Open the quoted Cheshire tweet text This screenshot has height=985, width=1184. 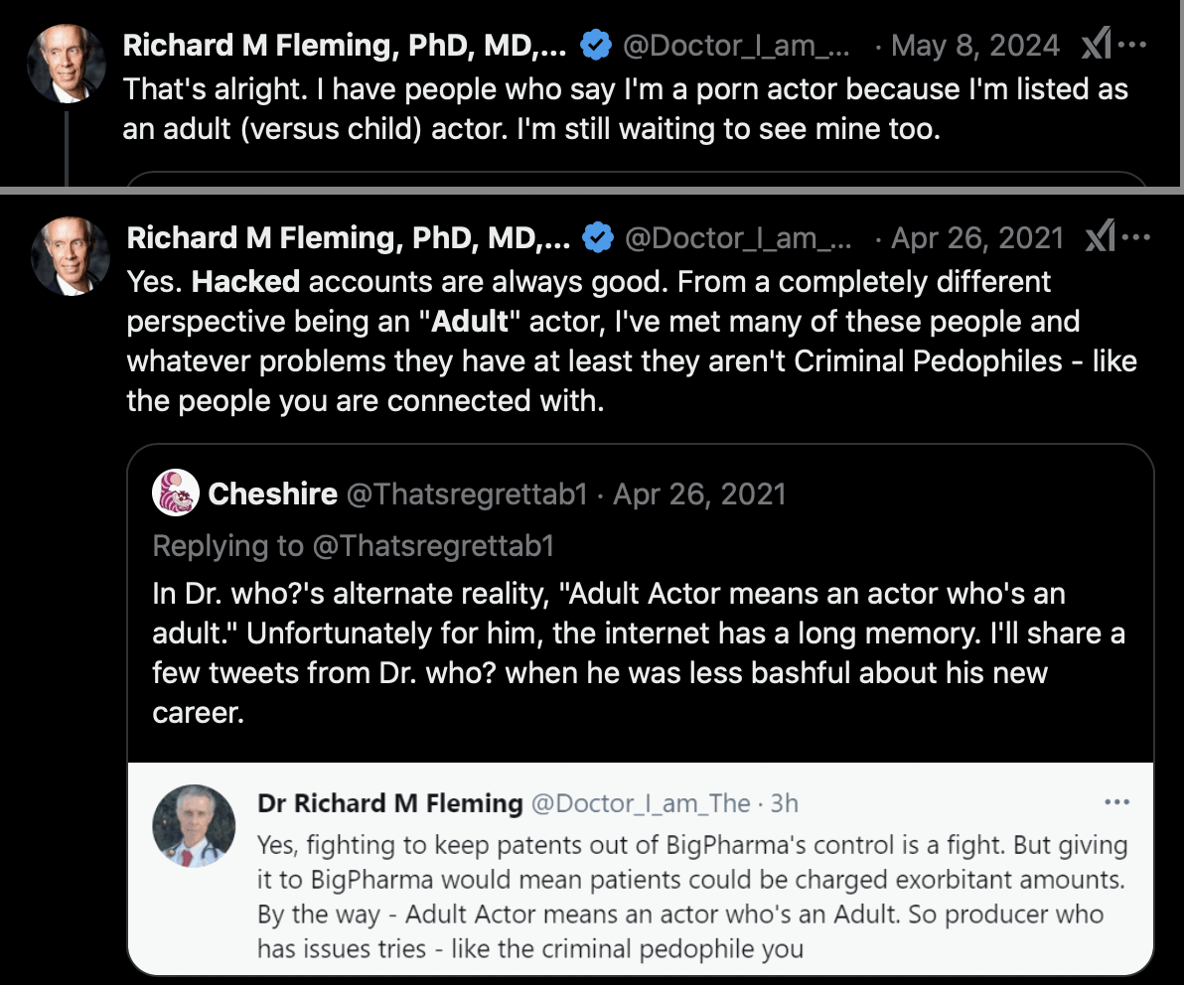(x=636, y=652)
